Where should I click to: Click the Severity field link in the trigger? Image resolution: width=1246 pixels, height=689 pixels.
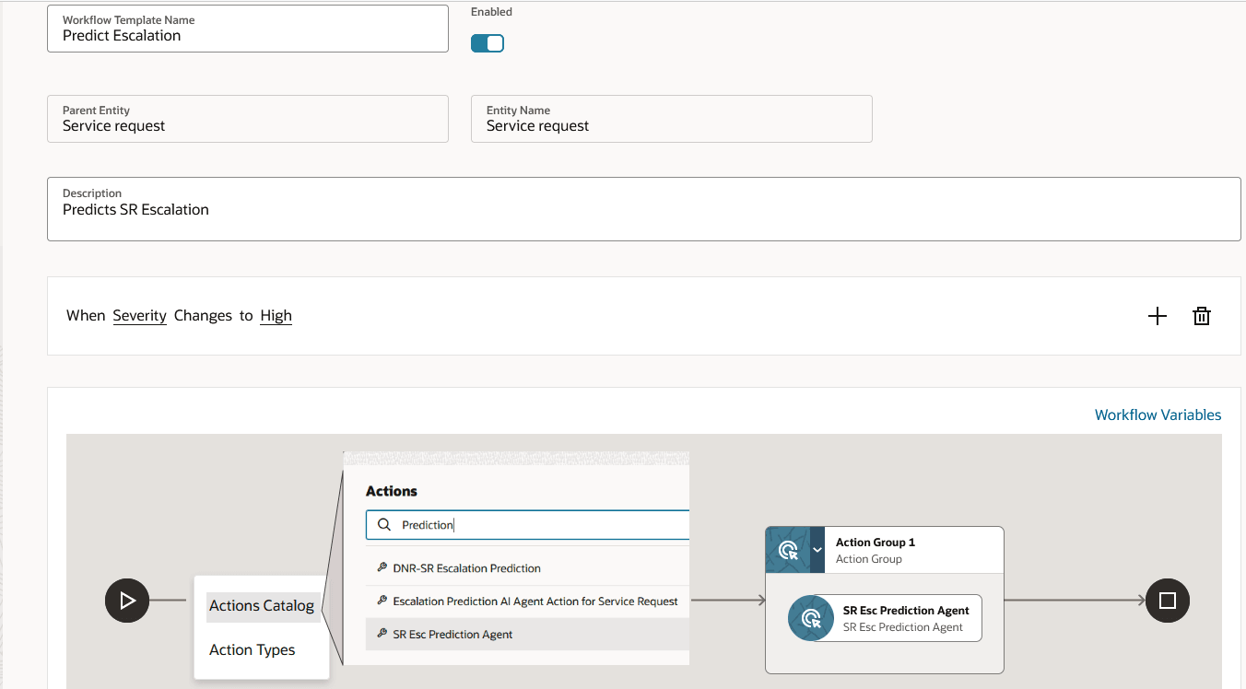click(x=139, y=315)
